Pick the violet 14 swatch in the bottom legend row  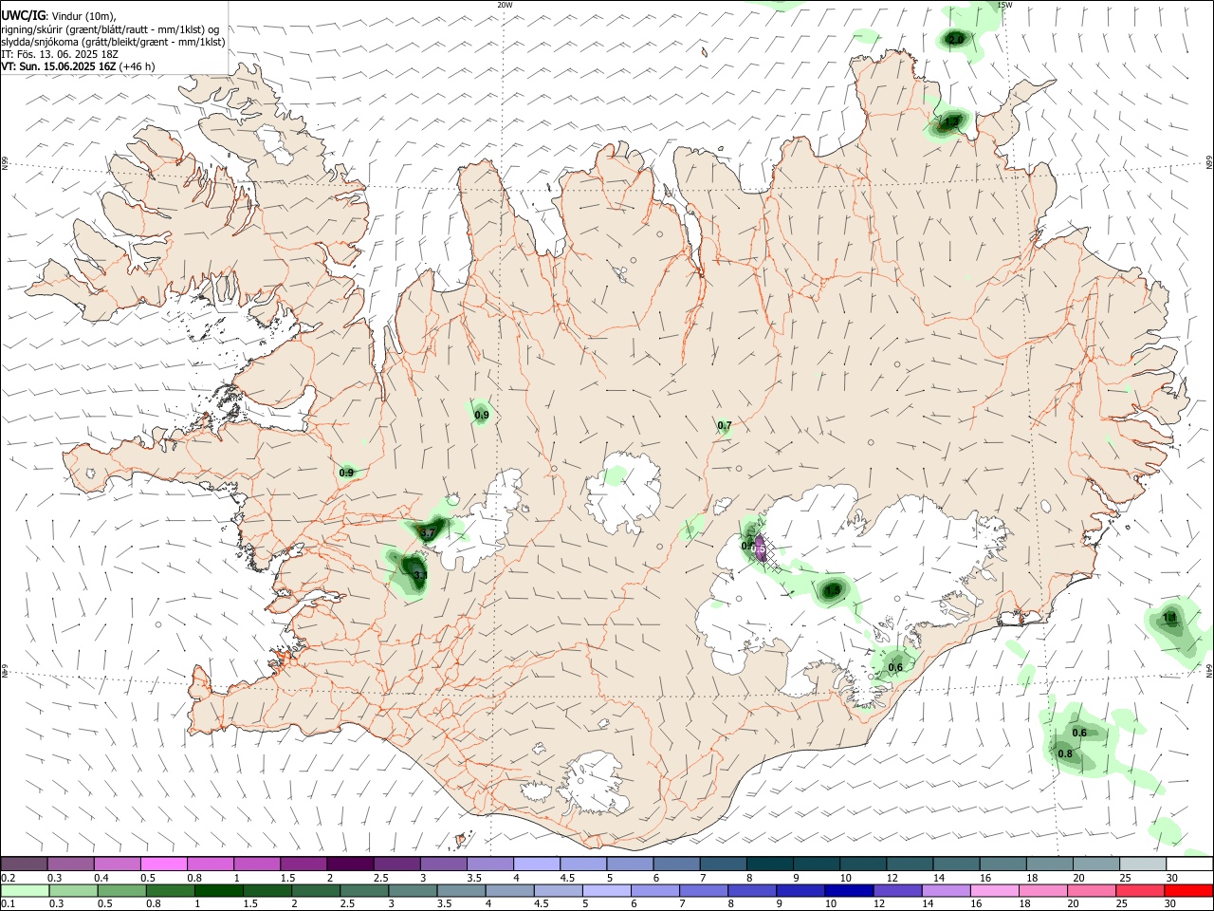(946, 890)
